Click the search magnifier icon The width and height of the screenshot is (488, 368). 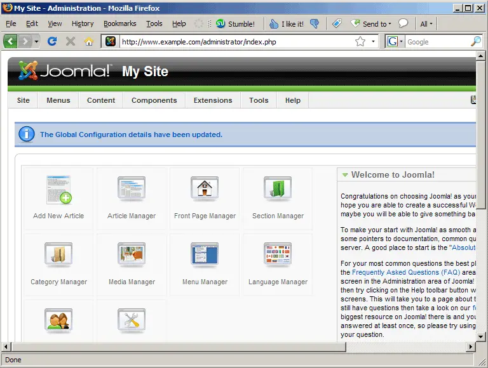(476, 41)
